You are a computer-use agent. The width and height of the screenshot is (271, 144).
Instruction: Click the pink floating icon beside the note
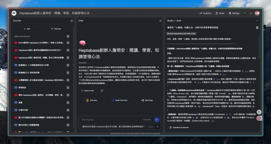(x=259, y=118)
